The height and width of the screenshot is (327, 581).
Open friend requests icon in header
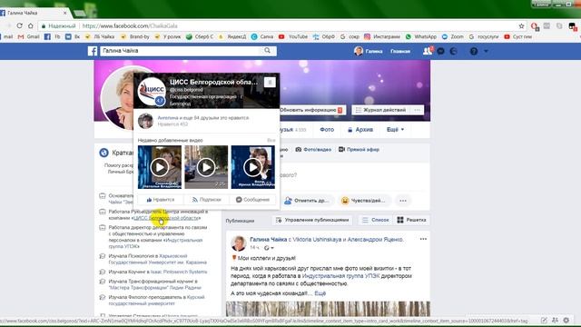pyautogui.click(x=428, y=51)
